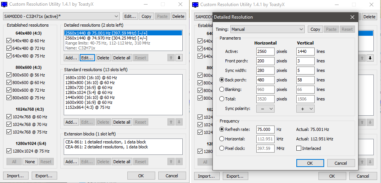381x183 pixels.
Task: Open the monitor selection dropdown SAM0DD0 in left window
Action: click(61, 16)
